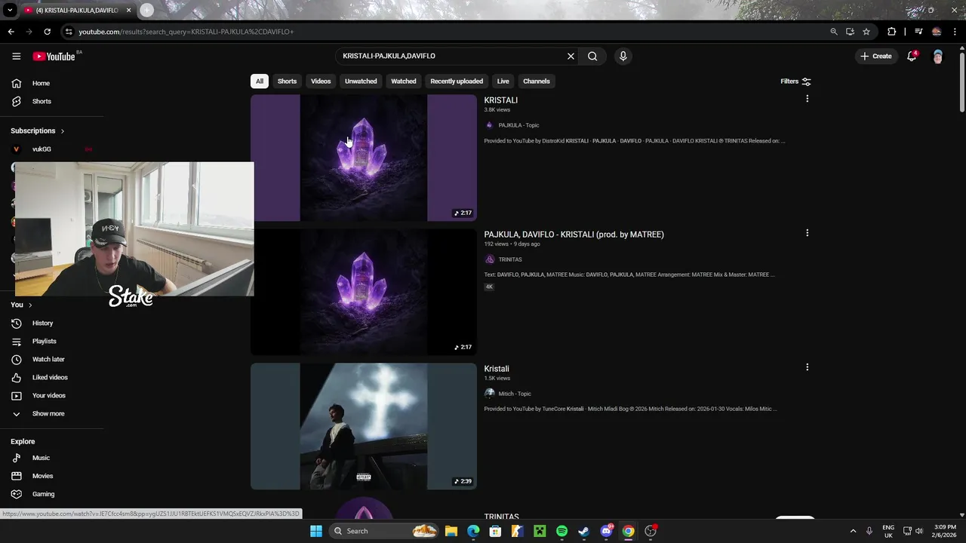Open the tab search dropdown arrow
This screenshot has width=966, height=543.
click(10, 11)
